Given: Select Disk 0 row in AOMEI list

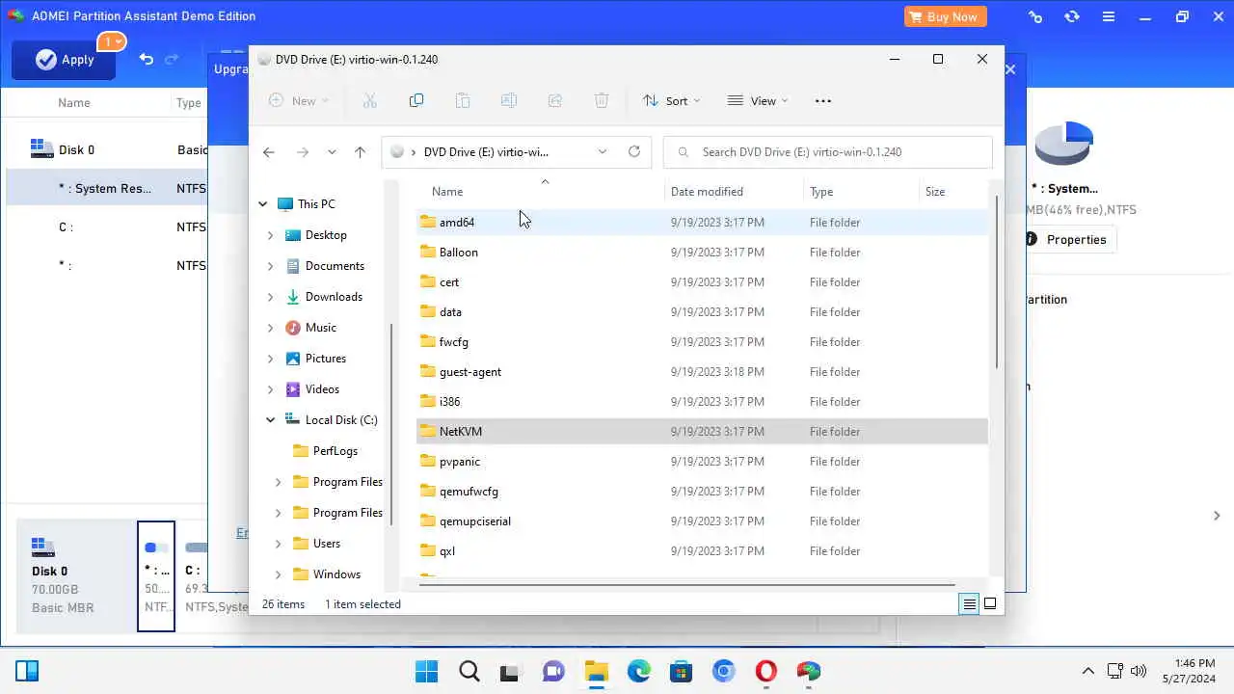Looking at the screenshot, I should [106, 149].
